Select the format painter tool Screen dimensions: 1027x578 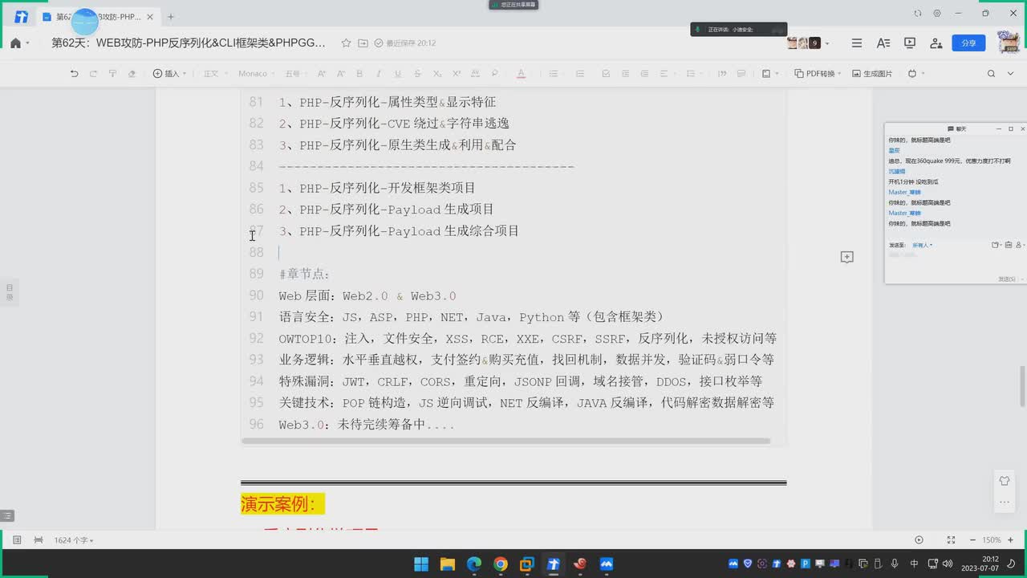click(x=112, y=74)
